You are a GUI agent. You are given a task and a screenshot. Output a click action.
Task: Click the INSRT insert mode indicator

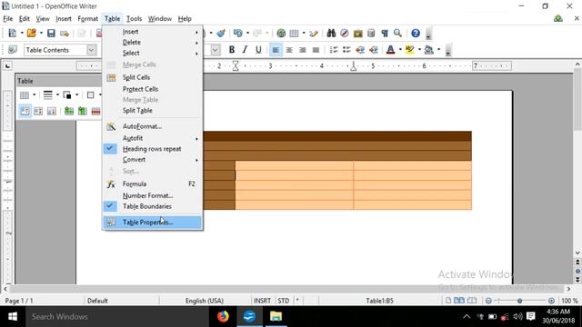[x=262, y=301]
